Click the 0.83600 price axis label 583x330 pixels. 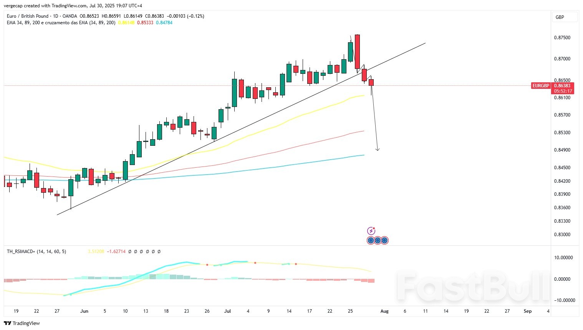[562, 208]
